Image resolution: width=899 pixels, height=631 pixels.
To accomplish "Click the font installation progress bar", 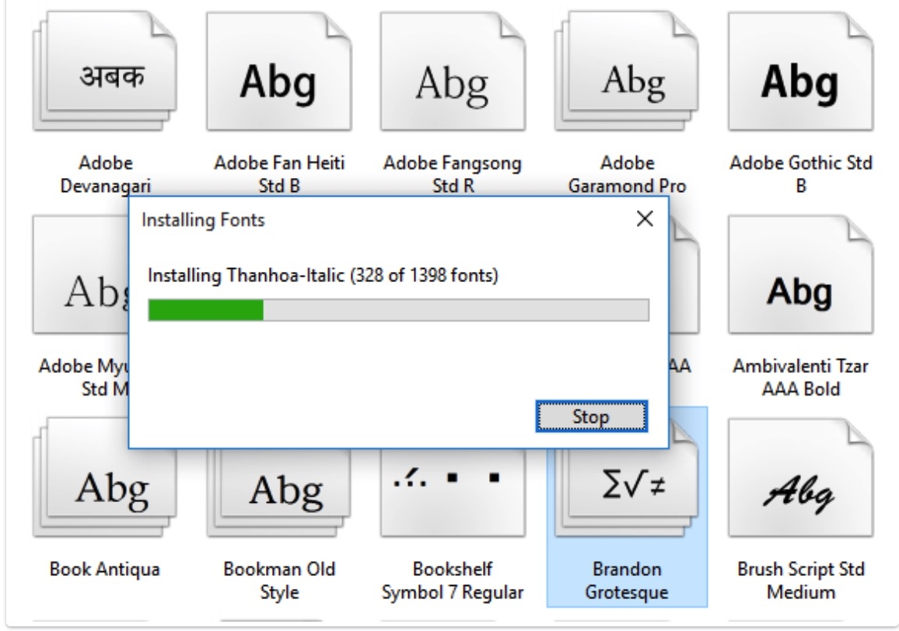I will click(x=398, y=310).
